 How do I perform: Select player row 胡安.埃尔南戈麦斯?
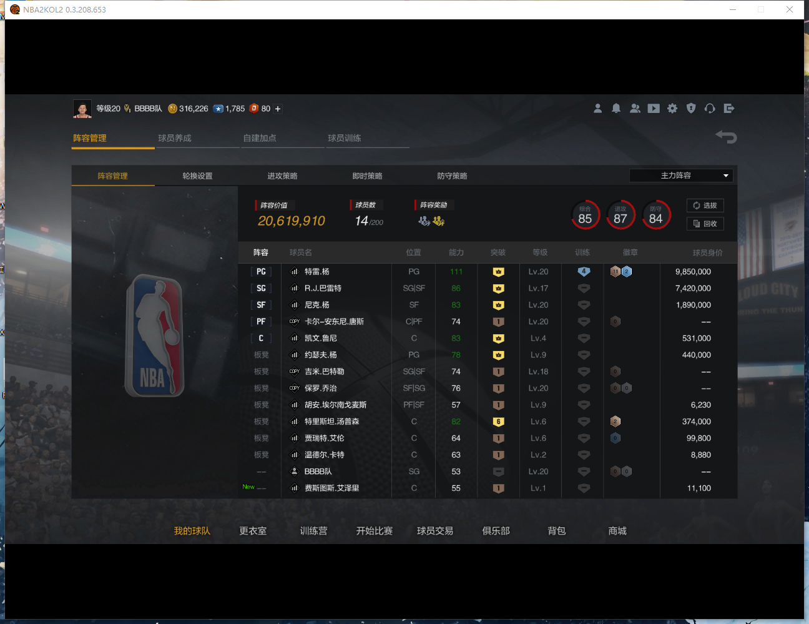[488, 405]
